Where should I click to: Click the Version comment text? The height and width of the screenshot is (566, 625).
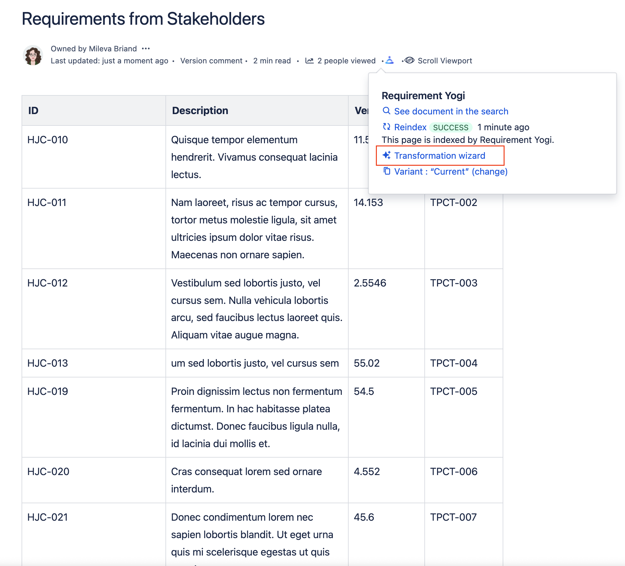(211, 61)
